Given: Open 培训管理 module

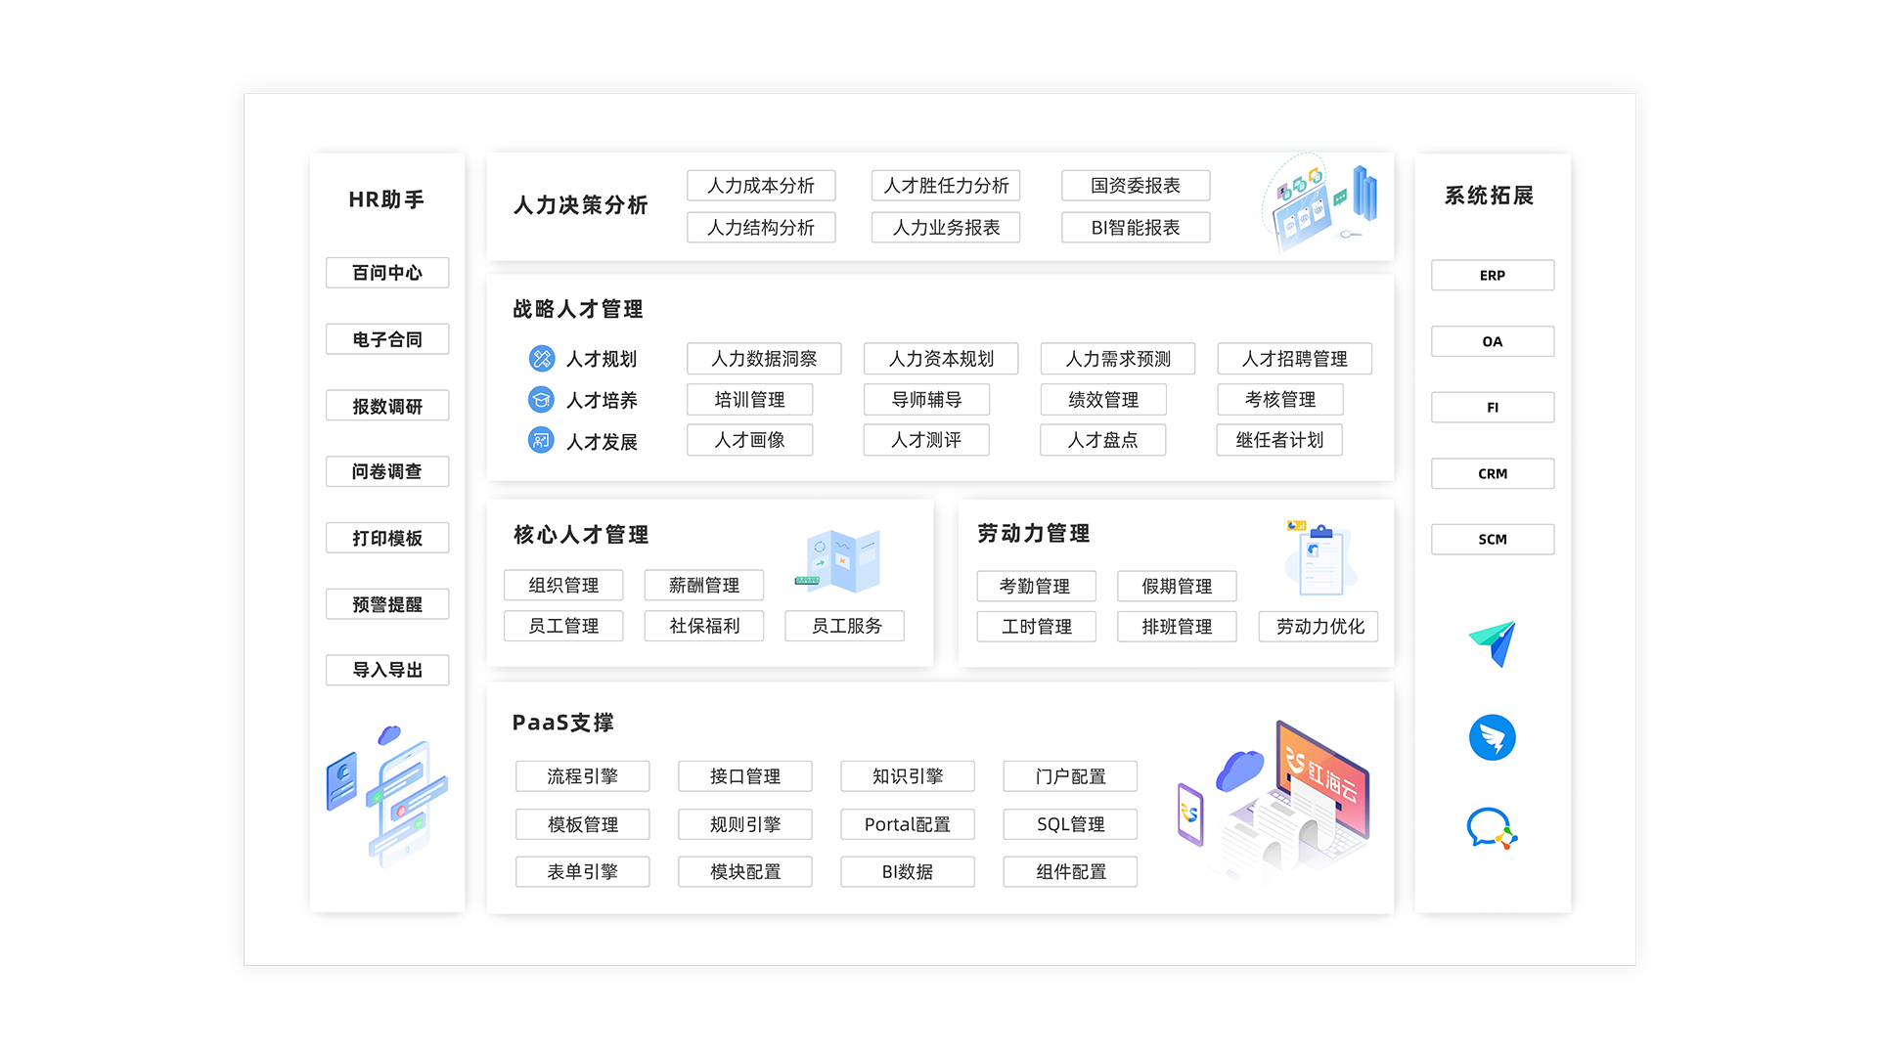Looking at the screenshot, I should [x=750, y=400].
